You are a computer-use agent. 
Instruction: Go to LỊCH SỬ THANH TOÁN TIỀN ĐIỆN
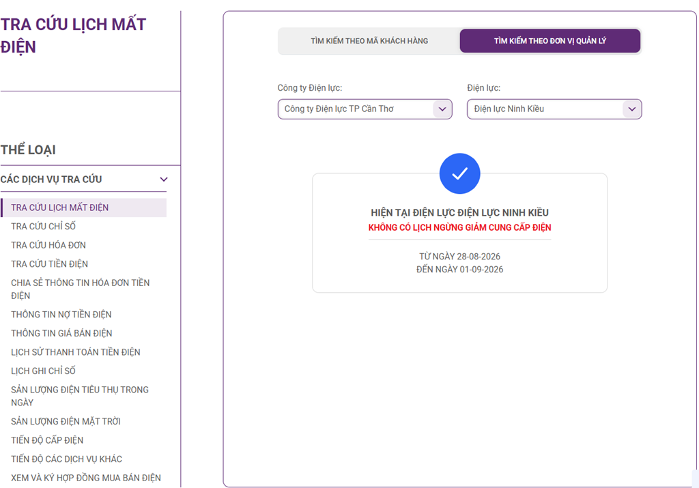75,352
